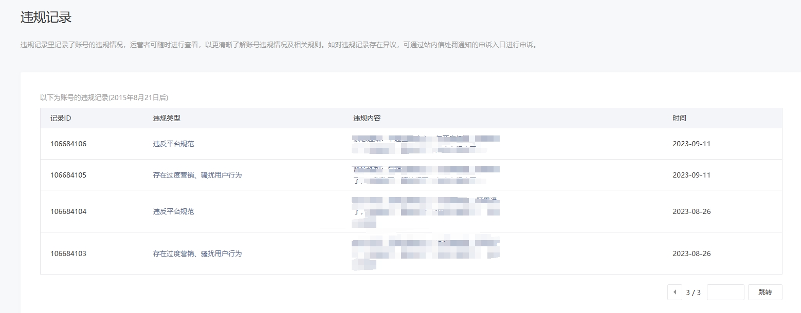Click the 违规内容 column header
The width and height of the screenshot is (801, 313).
[367, 118]
